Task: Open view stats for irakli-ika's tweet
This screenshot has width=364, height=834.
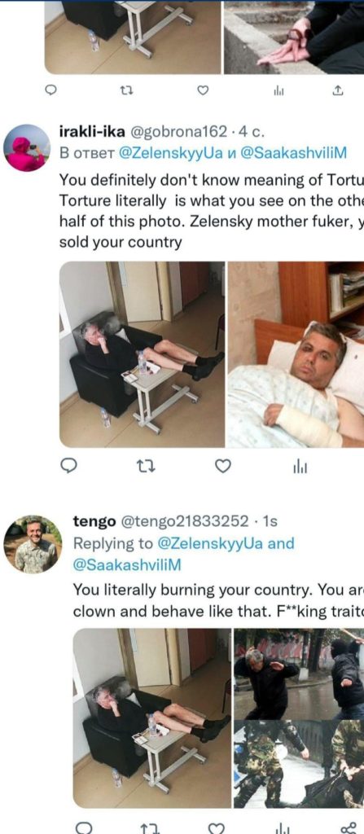Action: coord(299,467)
